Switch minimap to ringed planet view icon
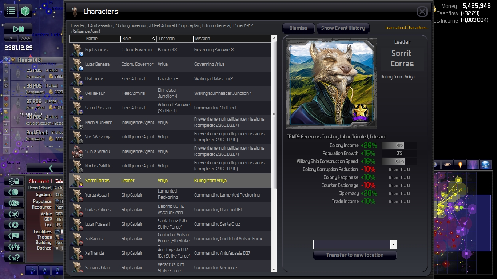This screenshot has height=279, width=497. 448,165
